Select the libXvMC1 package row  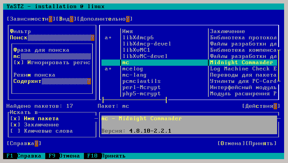click(x=189, y=50)
